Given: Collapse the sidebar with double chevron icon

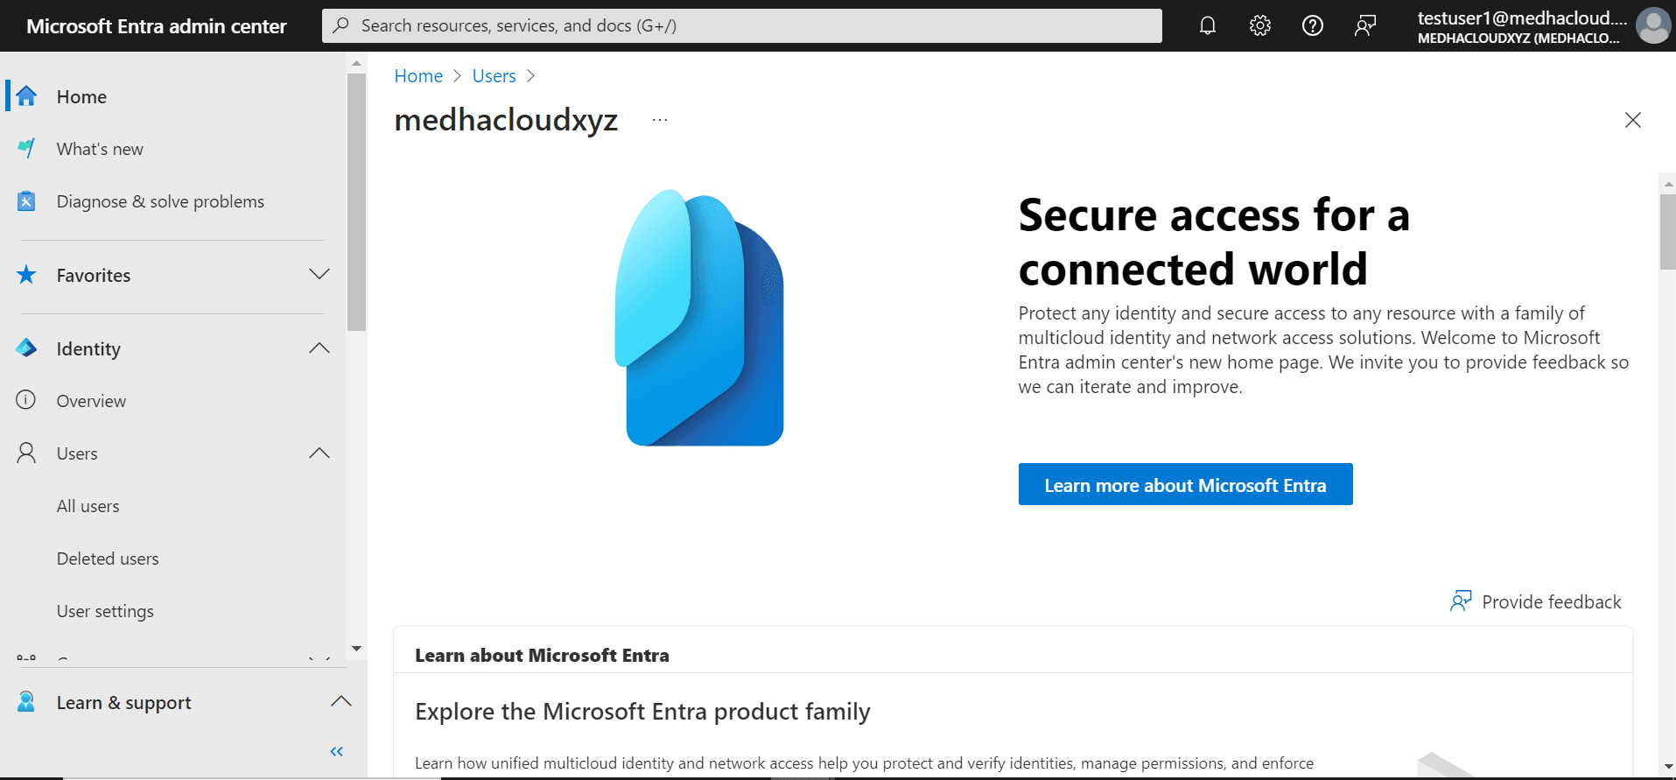Looking at the screenshot, I should [337, 751].
